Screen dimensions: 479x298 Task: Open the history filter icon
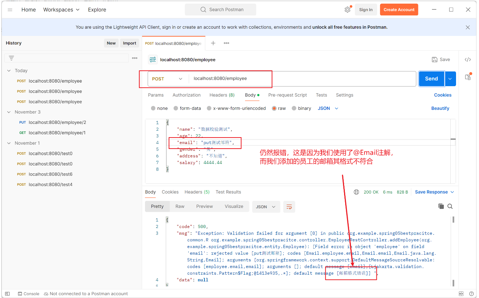pyautogui.click(x=11, y=58)
